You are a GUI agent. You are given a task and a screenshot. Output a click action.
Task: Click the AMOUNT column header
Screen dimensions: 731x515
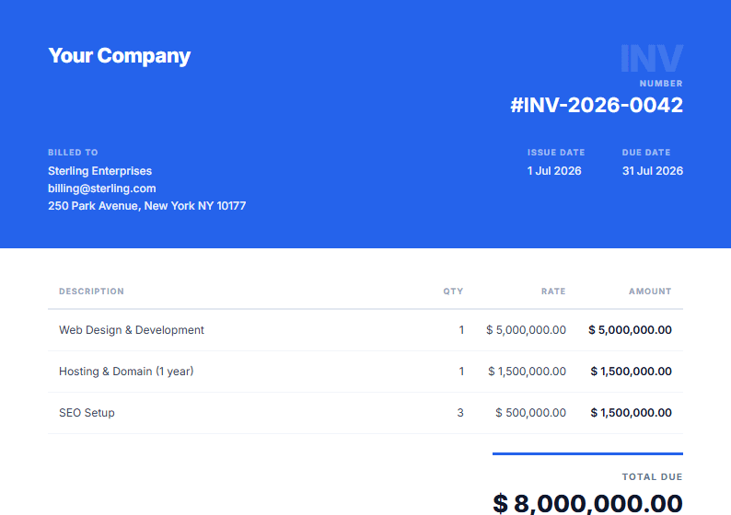[x=650, y=291]
